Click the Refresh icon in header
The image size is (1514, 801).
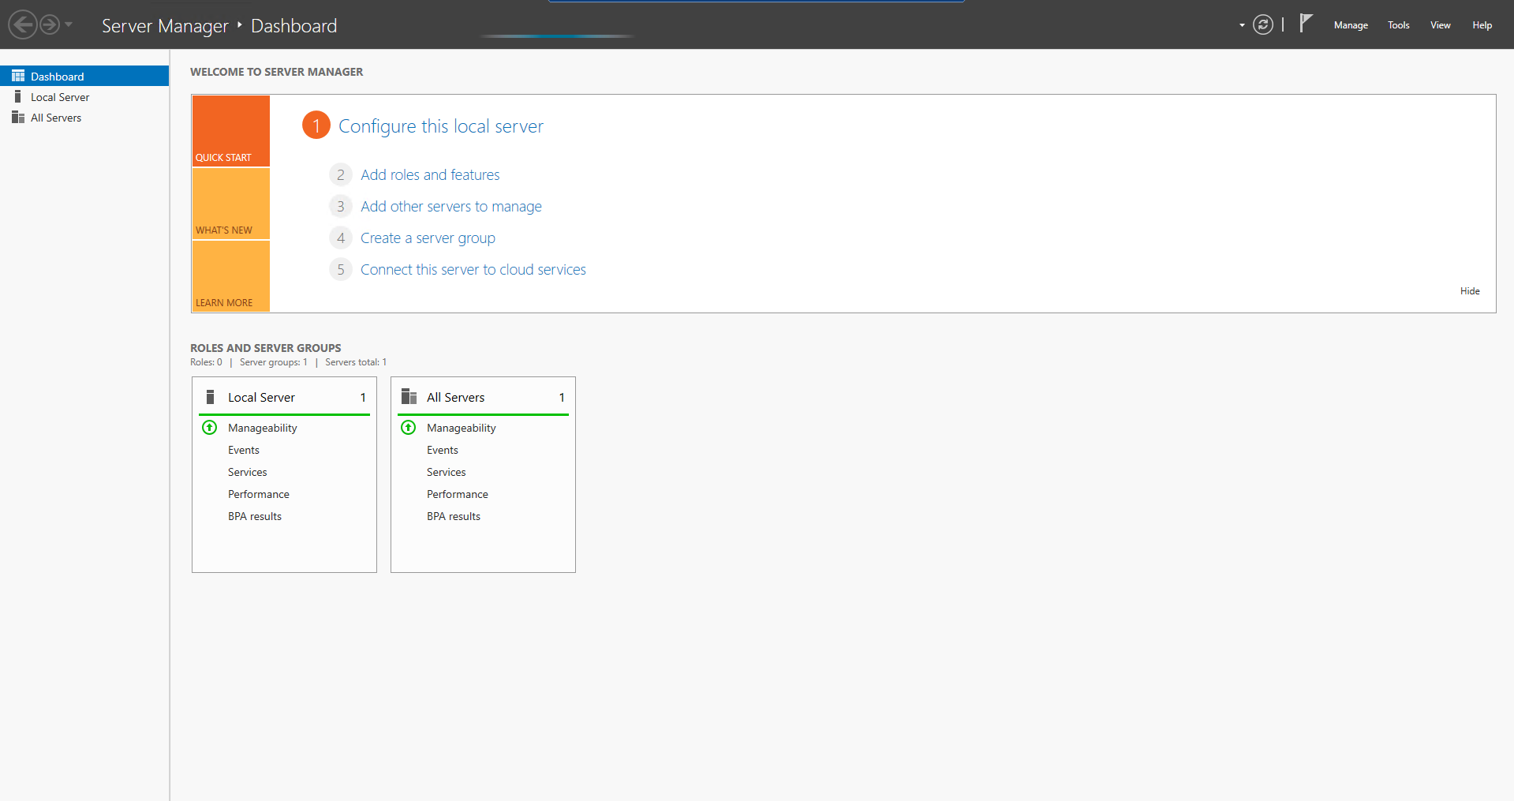pos(1263,24)
